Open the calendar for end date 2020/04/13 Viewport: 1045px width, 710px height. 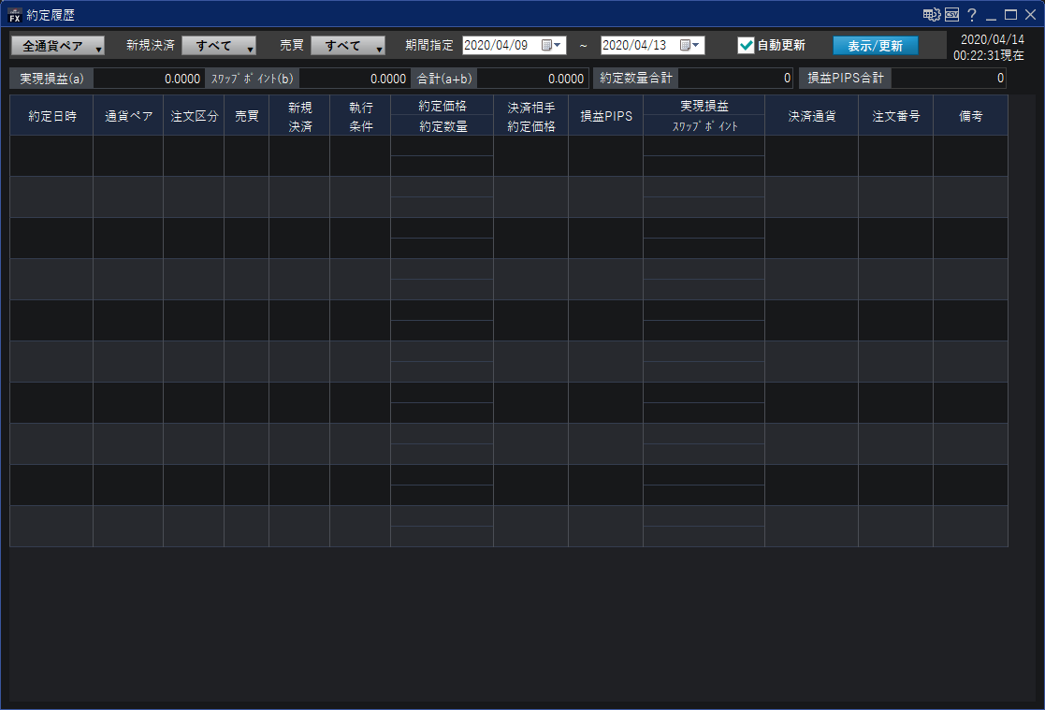pyautogui.click(x=690, y=45)
